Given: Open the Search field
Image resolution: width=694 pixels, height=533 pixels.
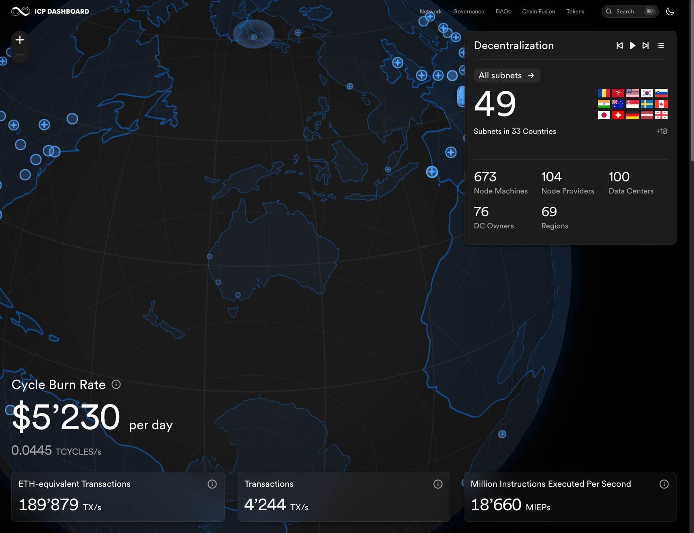Looking at the screenshot, I should point(630,11).
